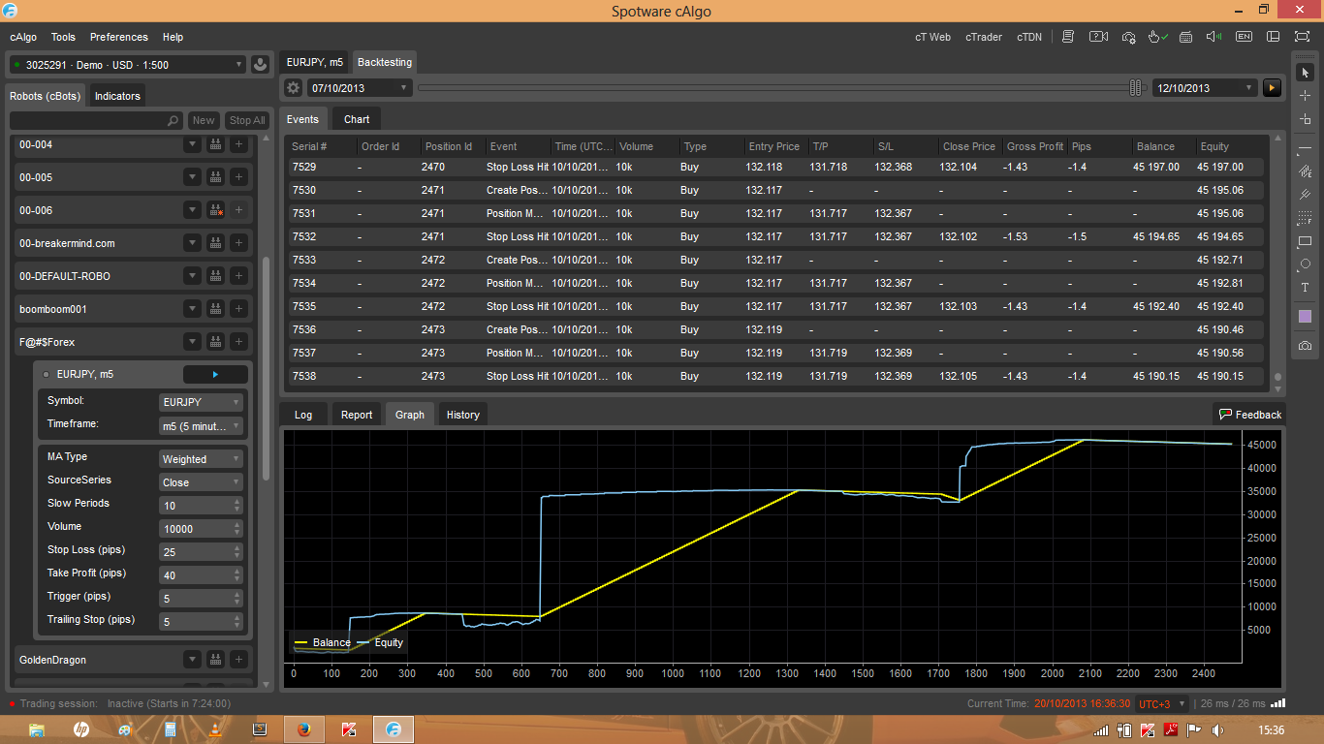Open the Tools menu
Viewport: 1324px width, 744px height.
(63, 37)
